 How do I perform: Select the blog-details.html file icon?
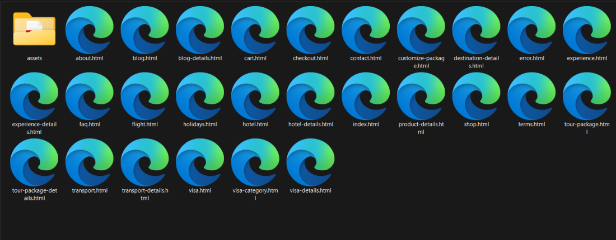(200, 30)
